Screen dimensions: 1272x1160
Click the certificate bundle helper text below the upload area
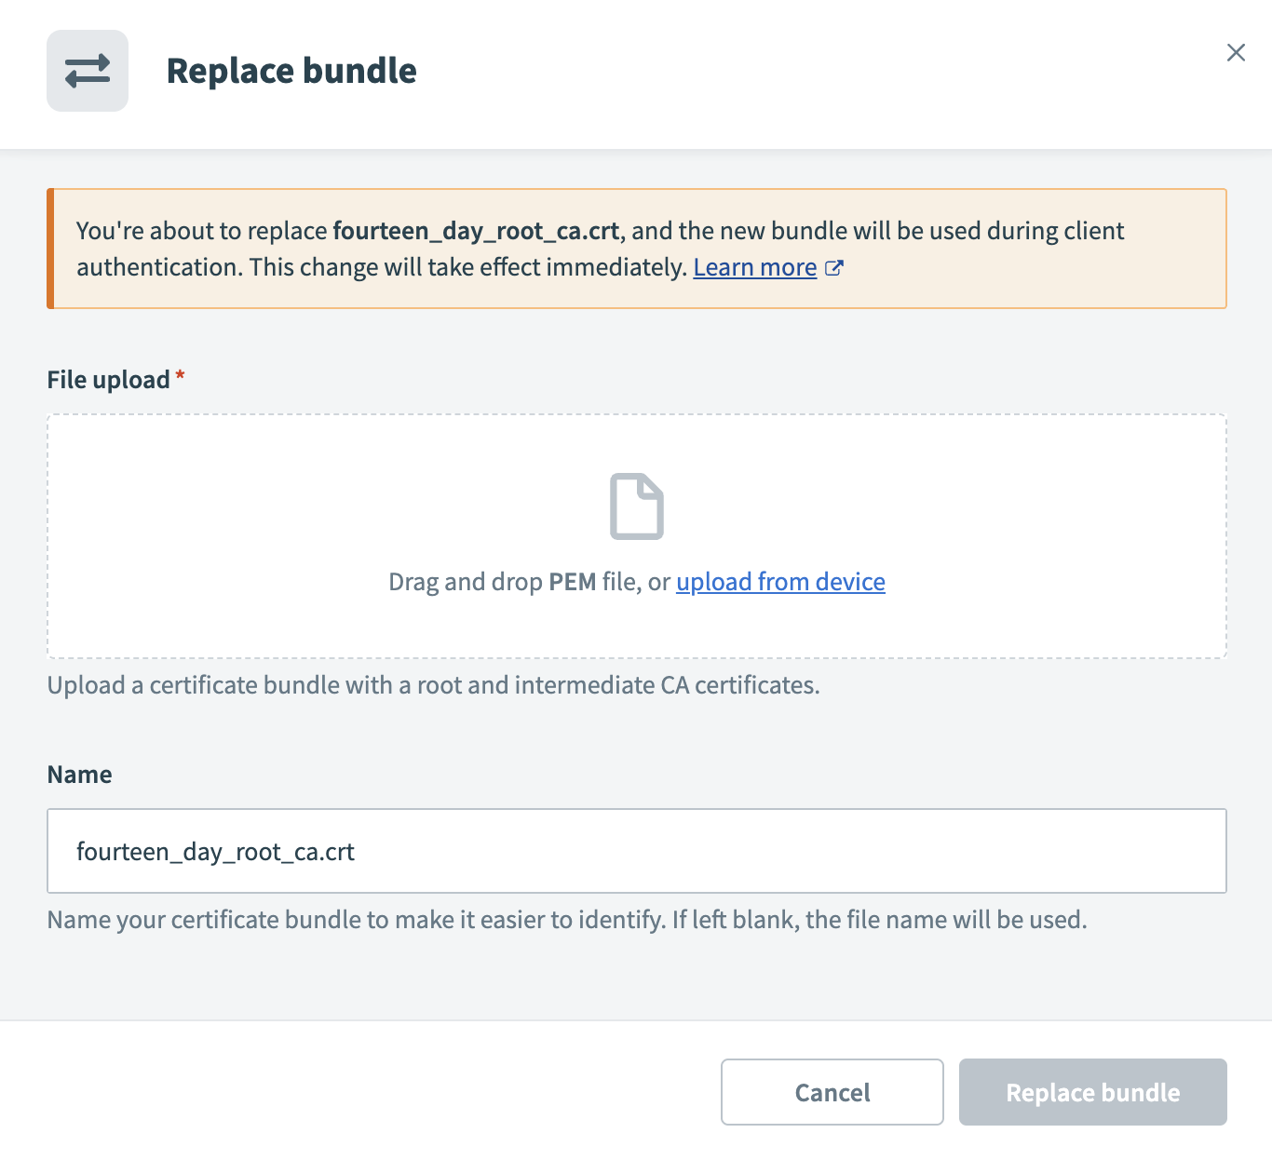433,684
